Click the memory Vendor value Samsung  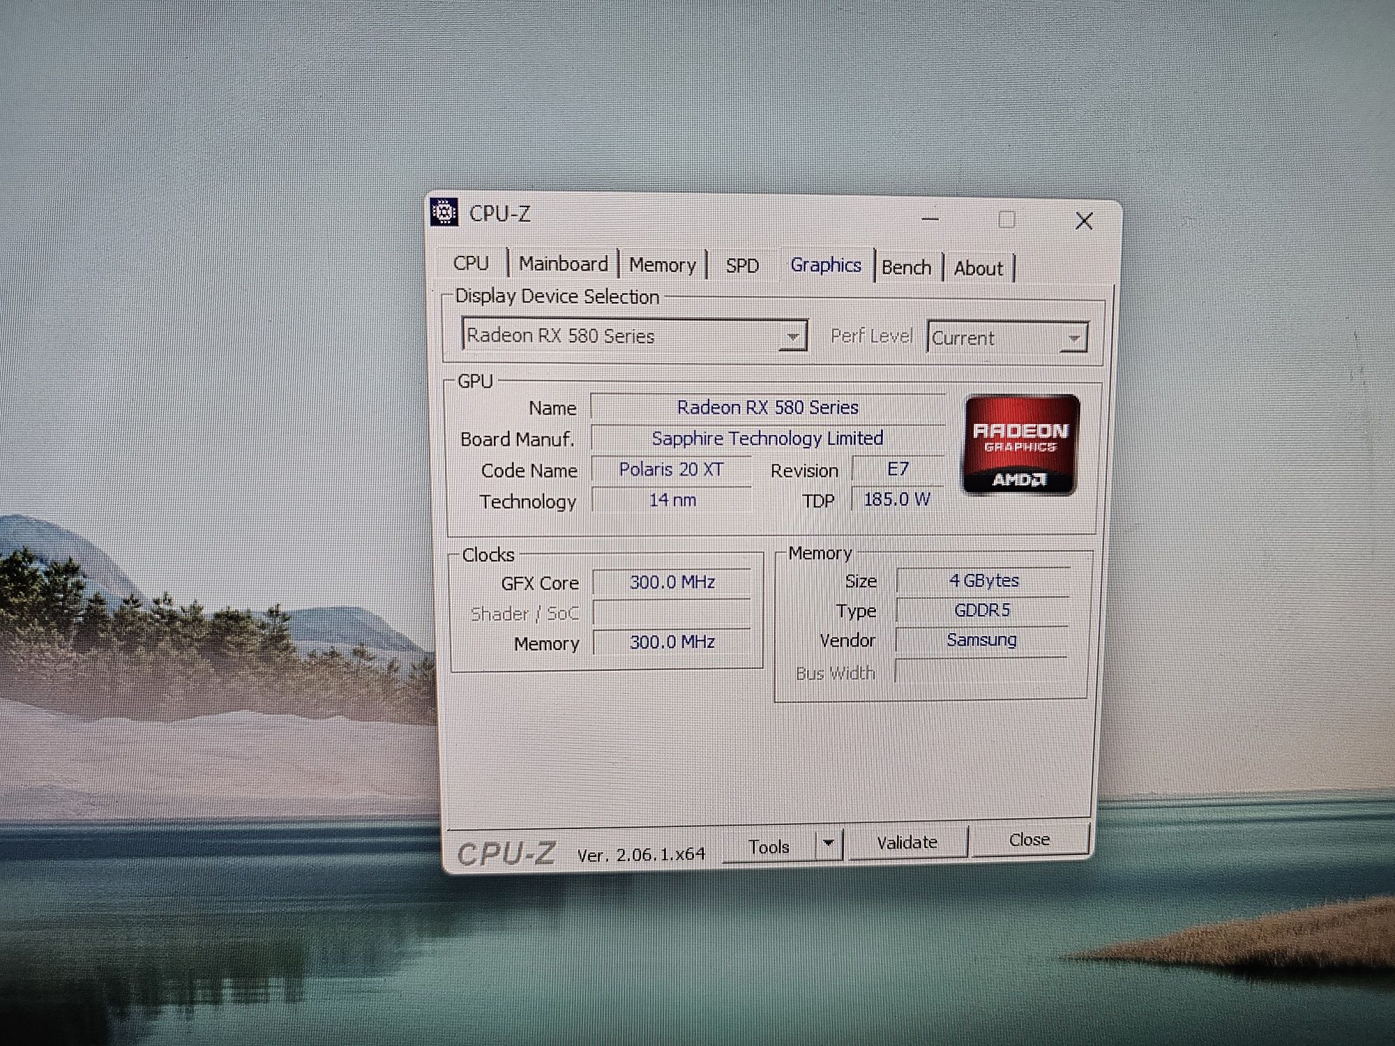pyautogui.click(x=981, y=639)
